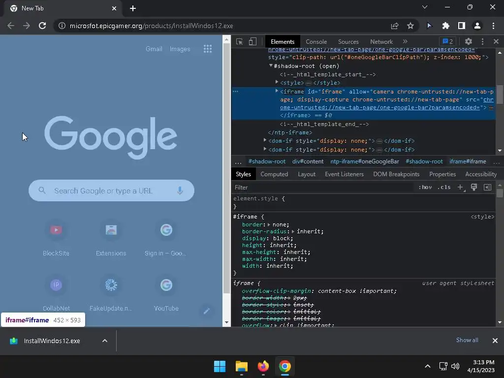
Task: Open the YouTube shortcut
Action: click(x=166, y=294)
